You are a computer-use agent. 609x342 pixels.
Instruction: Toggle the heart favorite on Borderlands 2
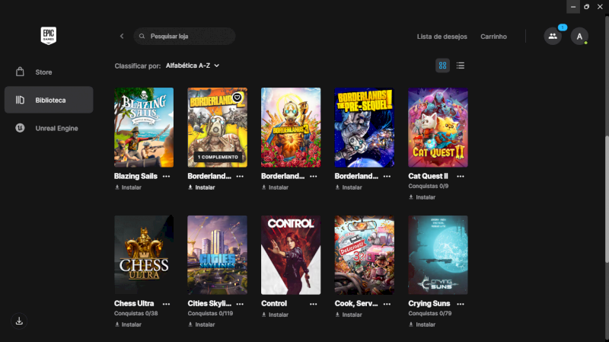coord(237,97)
